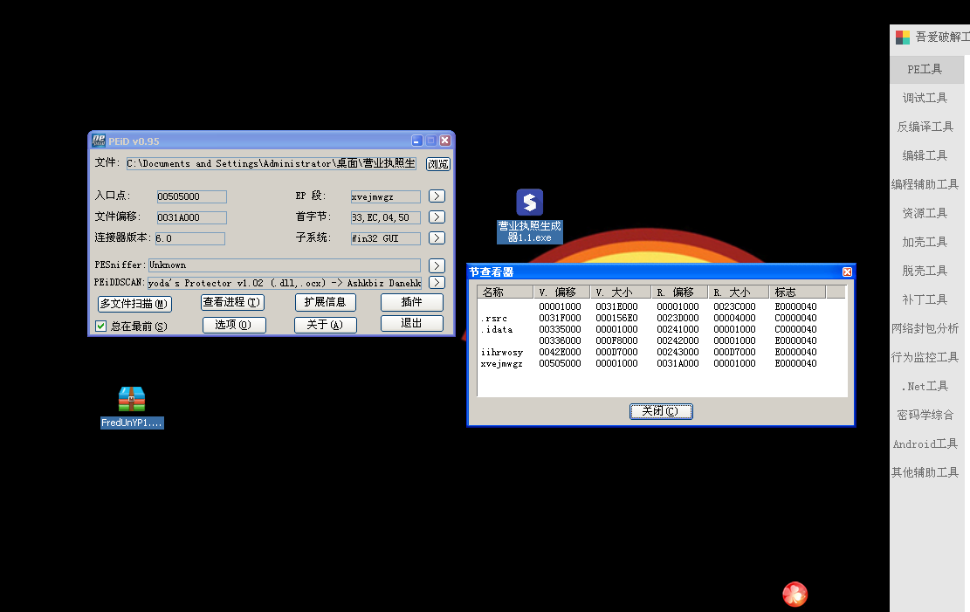Click the 浏览 browse button in PEiD
This screenshot has height=612, width=970.
point(438,164)
